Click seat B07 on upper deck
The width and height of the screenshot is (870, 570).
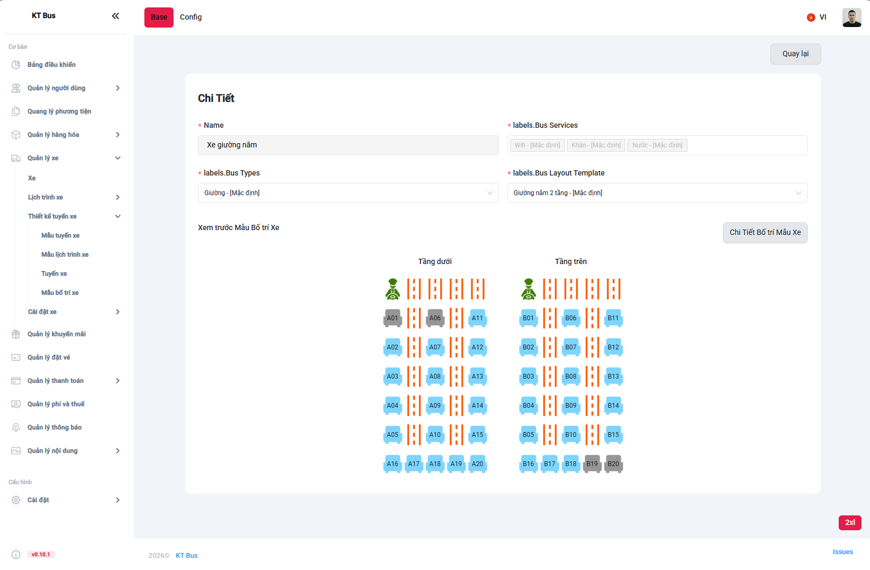[571, 347]
